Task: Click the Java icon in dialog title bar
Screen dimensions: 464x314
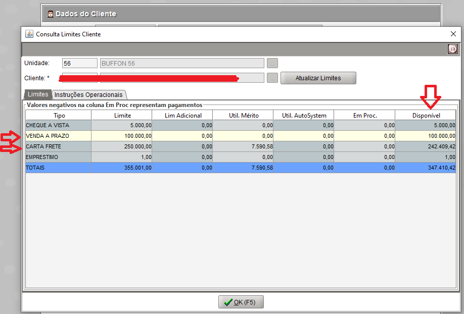Action: [x=29, y=34]
